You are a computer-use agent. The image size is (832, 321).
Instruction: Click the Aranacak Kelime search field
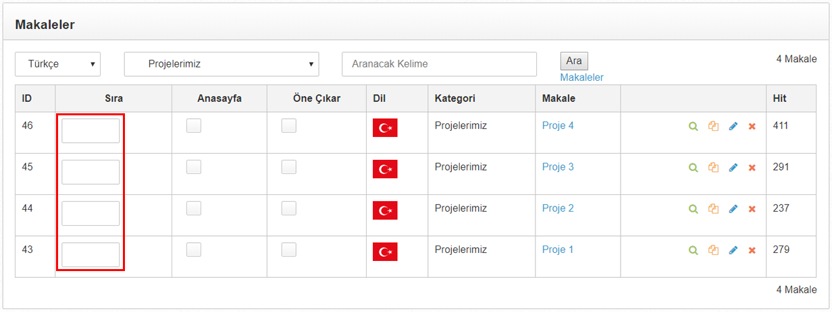pos(439,64)
